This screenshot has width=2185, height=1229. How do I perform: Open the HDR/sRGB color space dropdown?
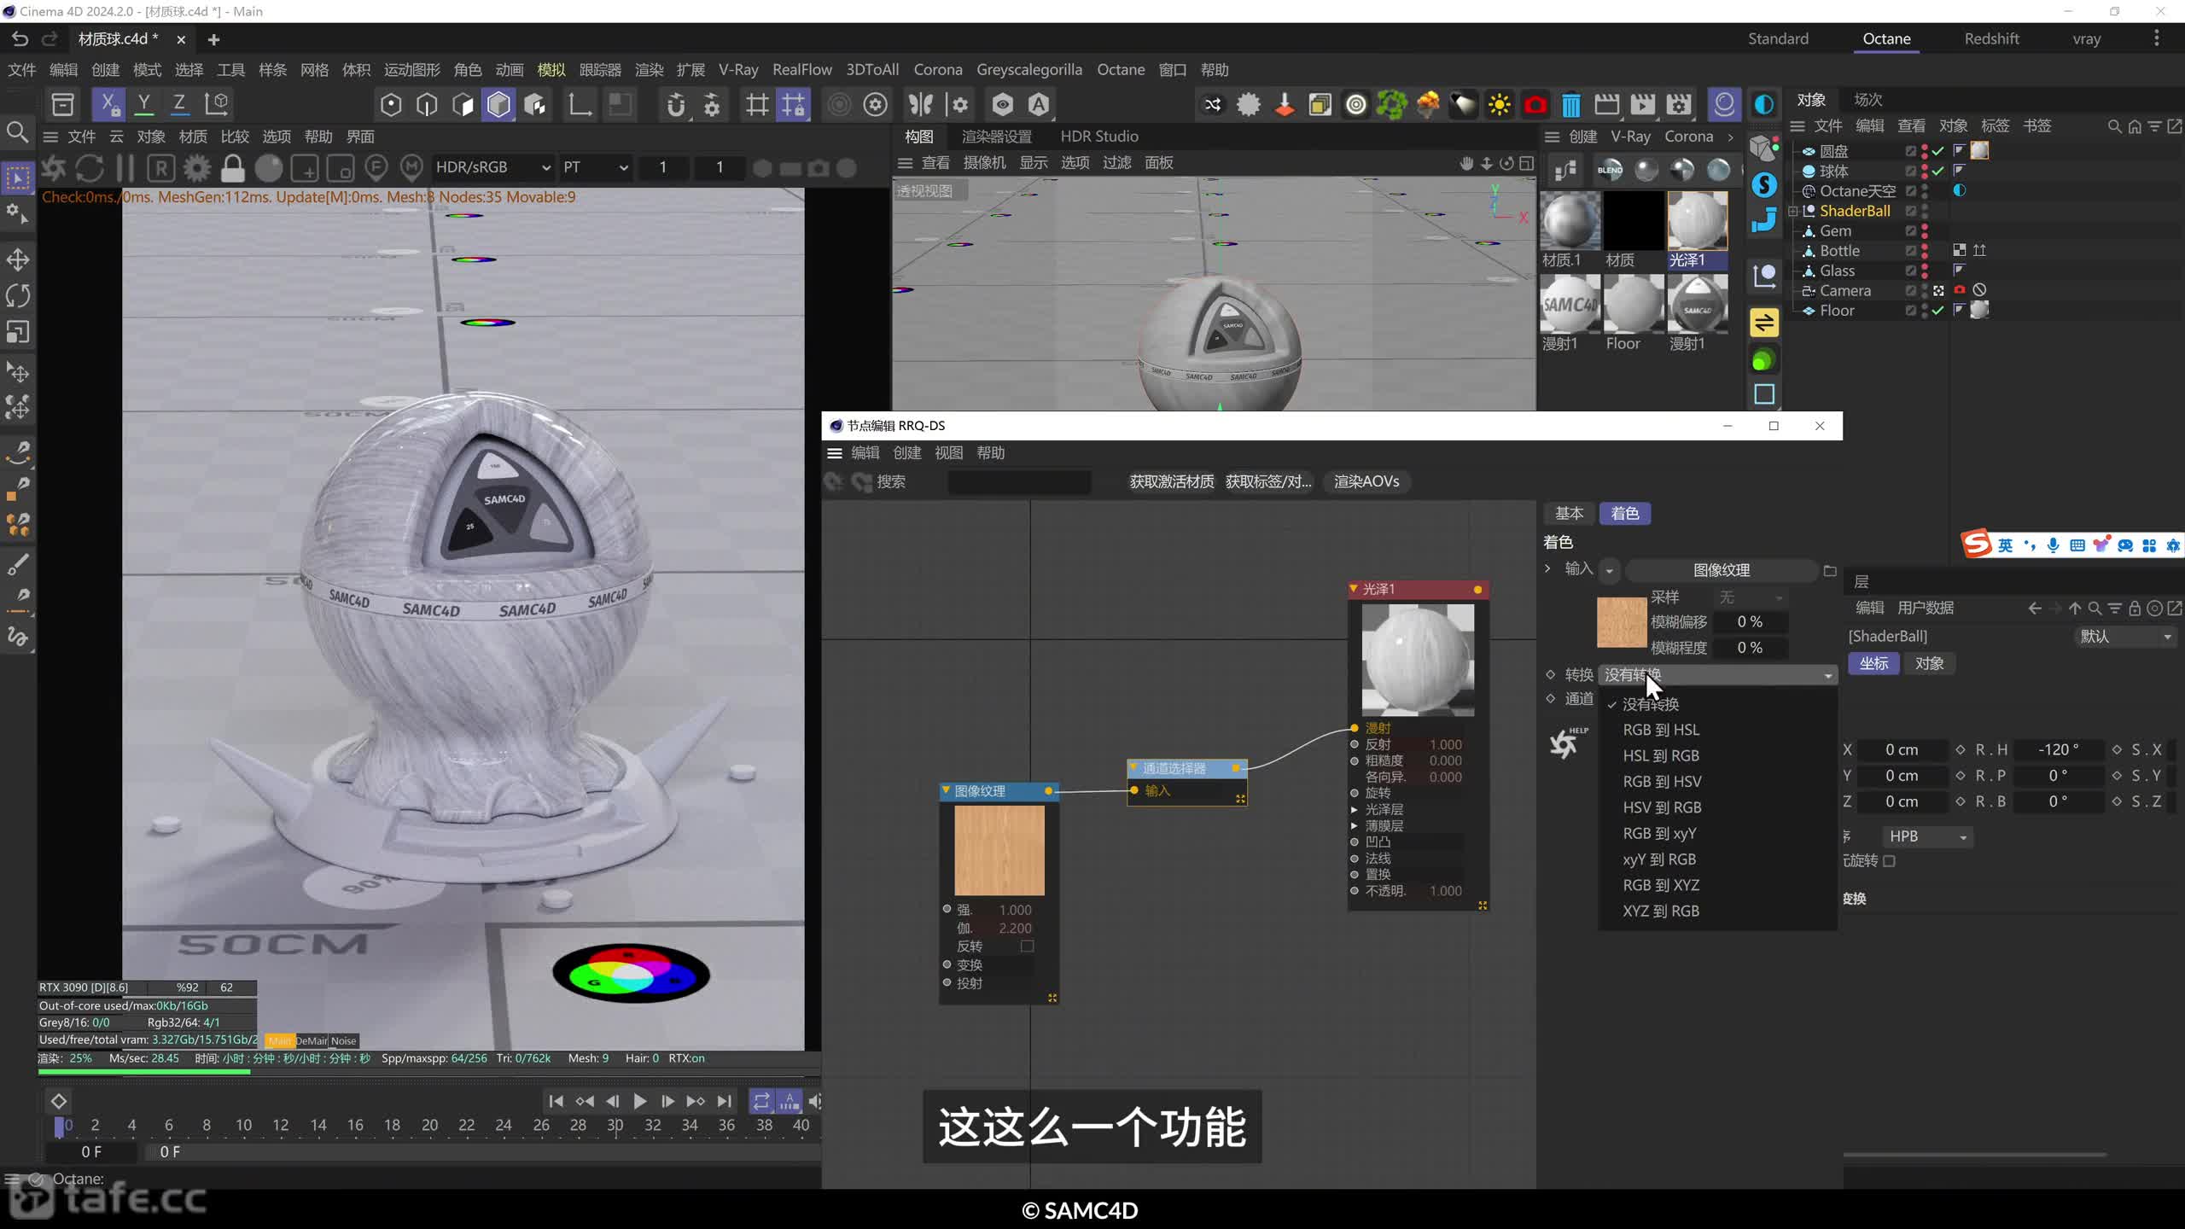click(x=492, y=167)
